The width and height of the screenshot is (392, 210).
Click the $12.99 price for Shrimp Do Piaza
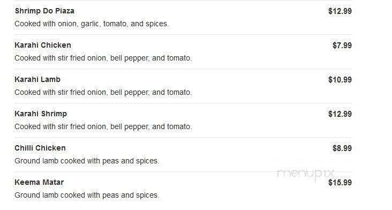pos(340,11)
